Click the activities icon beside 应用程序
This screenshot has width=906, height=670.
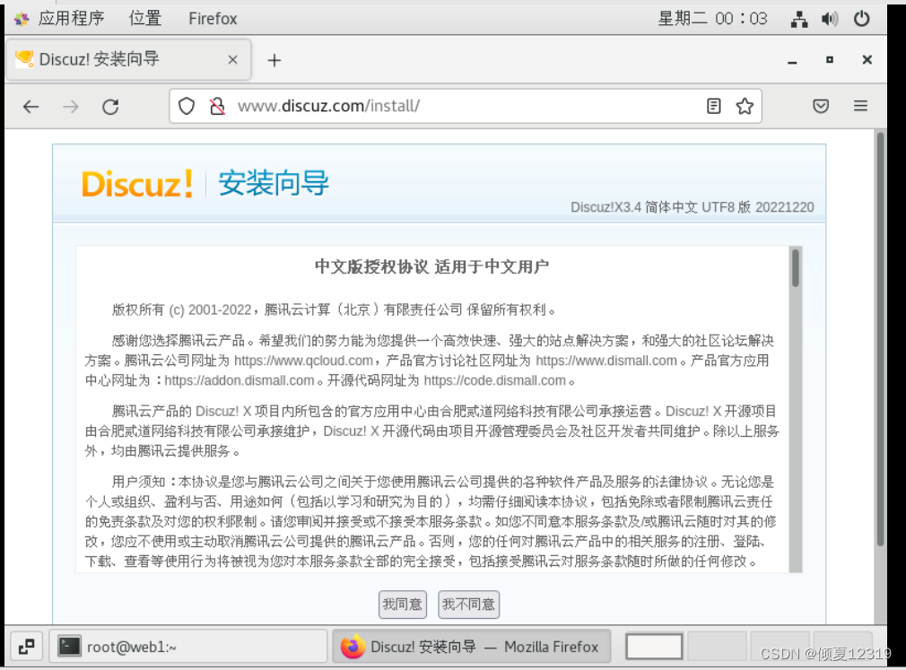tap(22, 19)
